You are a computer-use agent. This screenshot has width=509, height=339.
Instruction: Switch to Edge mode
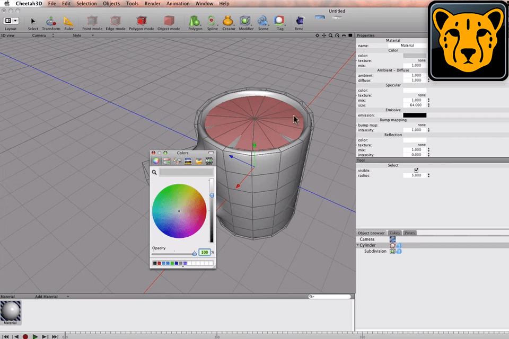pyautogui.click(x=115, y=22)
